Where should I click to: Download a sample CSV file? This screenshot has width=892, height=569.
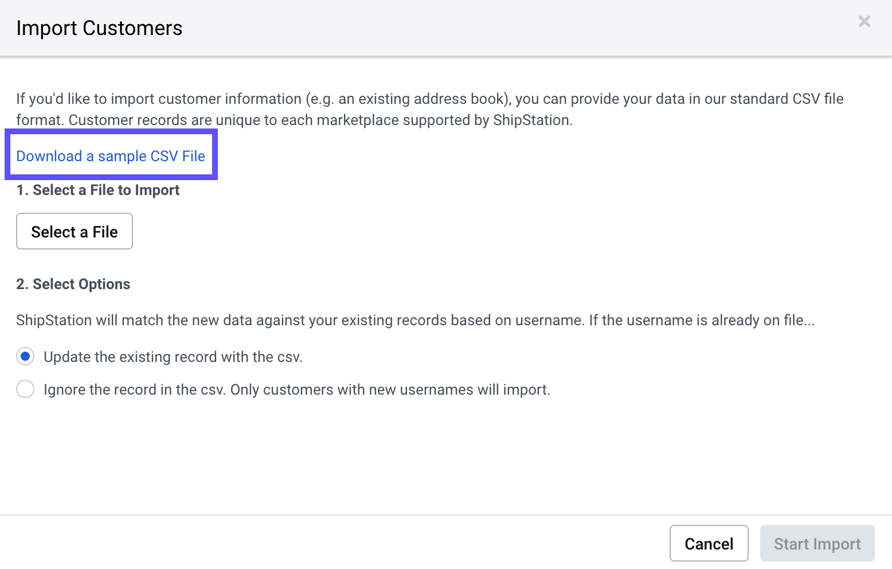point(111,156)
